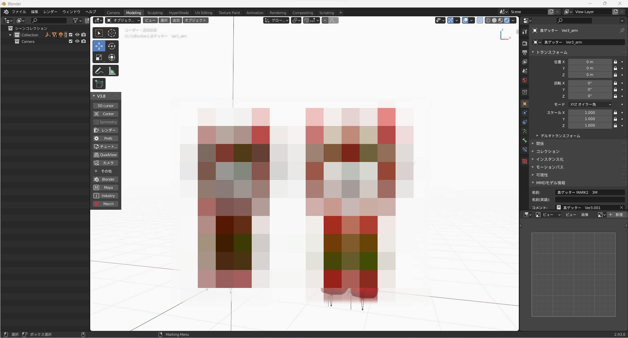Click the QuadView button
The width and height of the screenshot is (628, 338).
(x=106, y=155)
